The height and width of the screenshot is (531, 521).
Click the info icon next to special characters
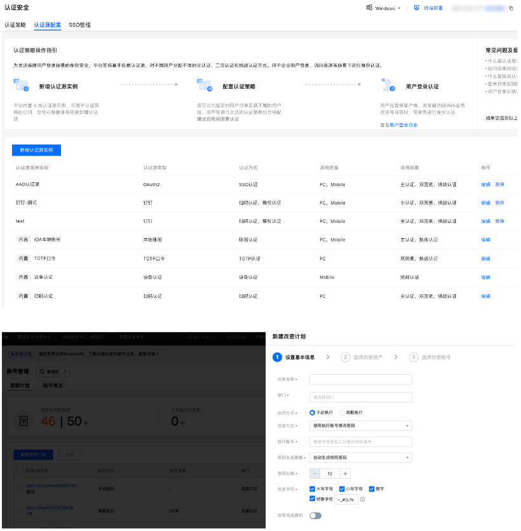click(x=363, y=499)
